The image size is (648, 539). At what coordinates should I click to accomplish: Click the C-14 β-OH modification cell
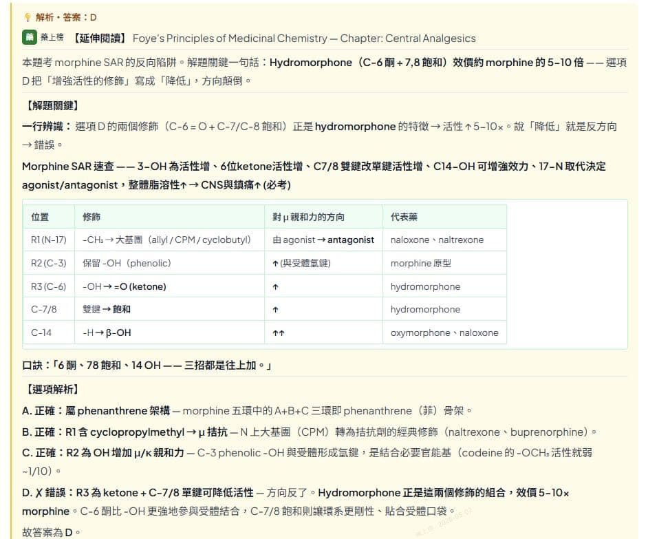pos(107,332)
